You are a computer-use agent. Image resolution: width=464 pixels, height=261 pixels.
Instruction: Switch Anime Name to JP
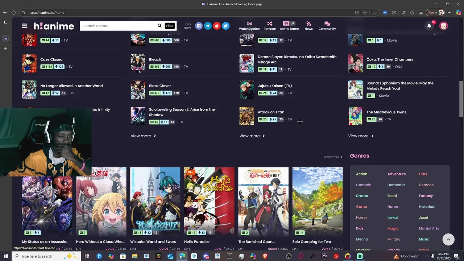(293, 23)
